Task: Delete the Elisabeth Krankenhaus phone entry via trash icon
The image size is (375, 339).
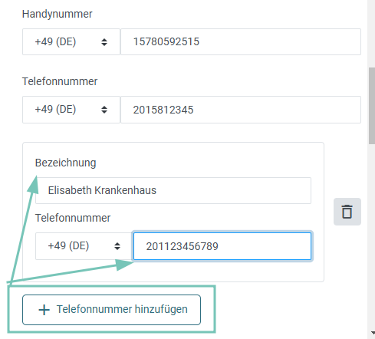Action: tap(347, 212)
